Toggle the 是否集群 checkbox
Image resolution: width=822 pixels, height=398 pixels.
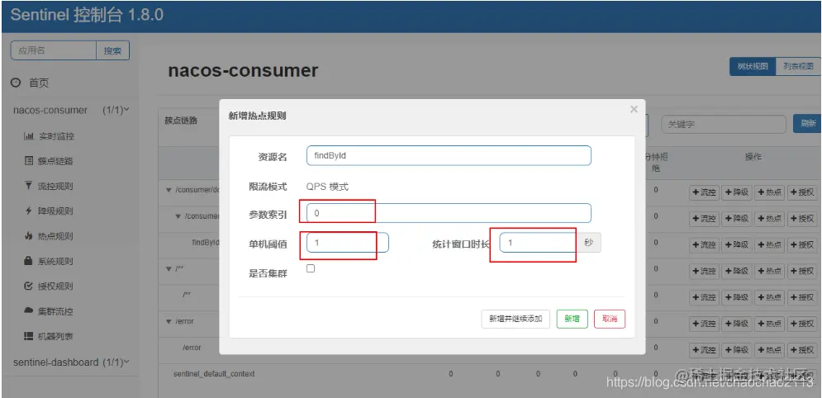(x=311, y=268)
